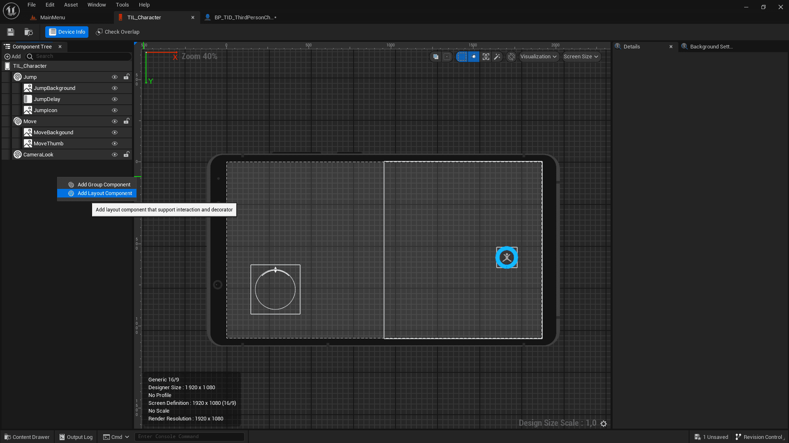The width and height of the screenshot is (789, 443).
Task: Click the magic wand icon
Action: [497, 57]
